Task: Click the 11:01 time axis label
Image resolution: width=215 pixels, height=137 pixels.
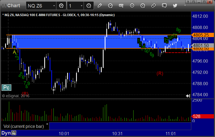Action: [x=170, y=134]
